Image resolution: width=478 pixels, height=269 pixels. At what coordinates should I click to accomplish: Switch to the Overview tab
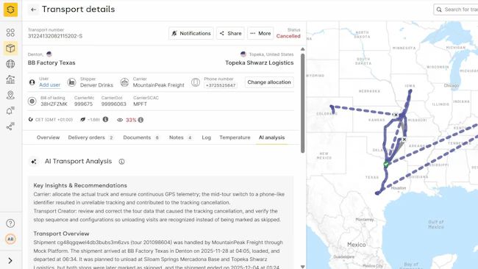coord(48,137)
